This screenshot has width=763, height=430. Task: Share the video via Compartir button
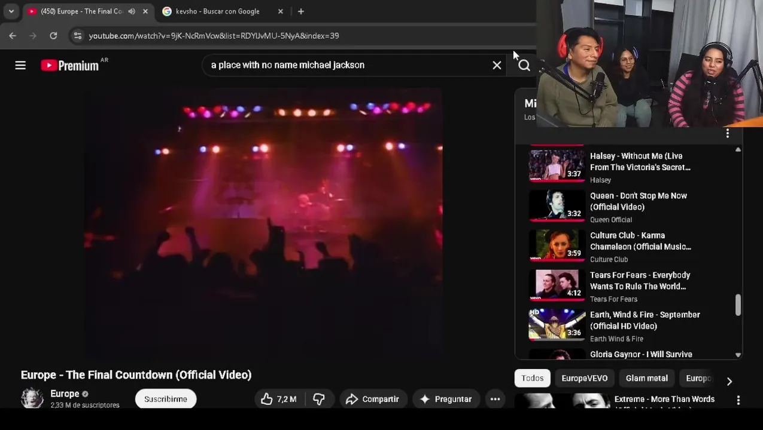tap(373, 399)
